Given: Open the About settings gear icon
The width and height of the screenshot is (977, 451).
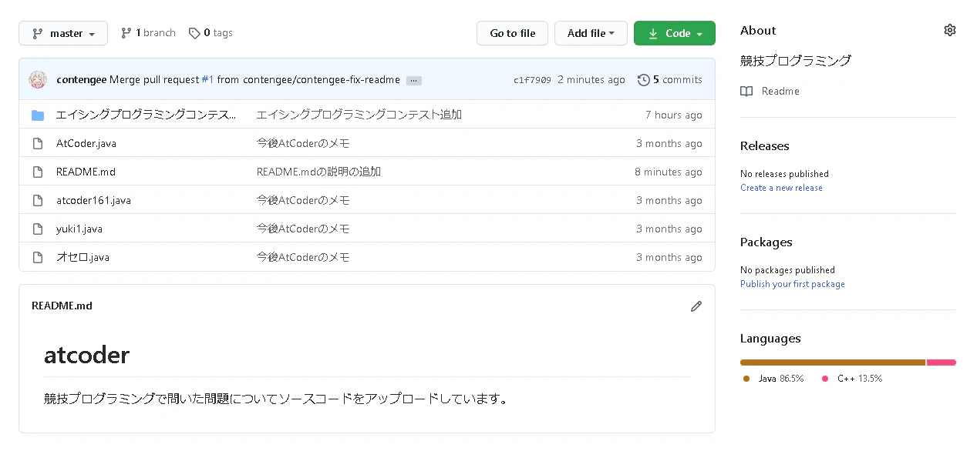Looking at the screenshot, I should [x=949, y=30].
